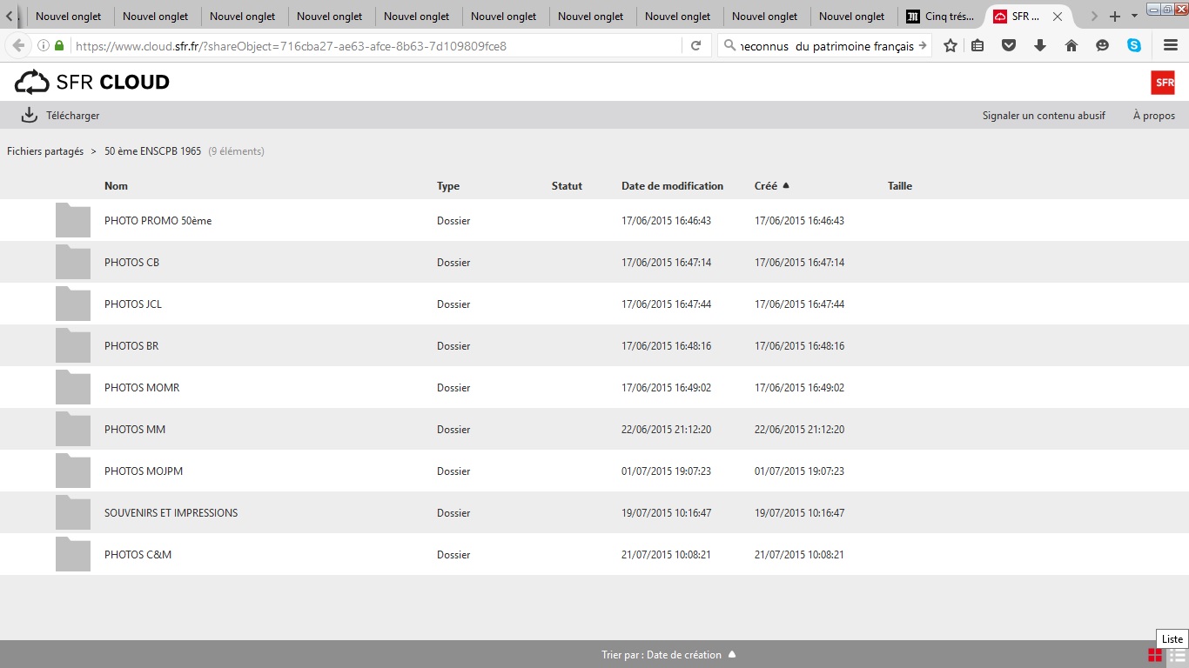Screen dimensions: 1189x668
Task: Open a new tab with plus button
Action: coord(1115,17)
